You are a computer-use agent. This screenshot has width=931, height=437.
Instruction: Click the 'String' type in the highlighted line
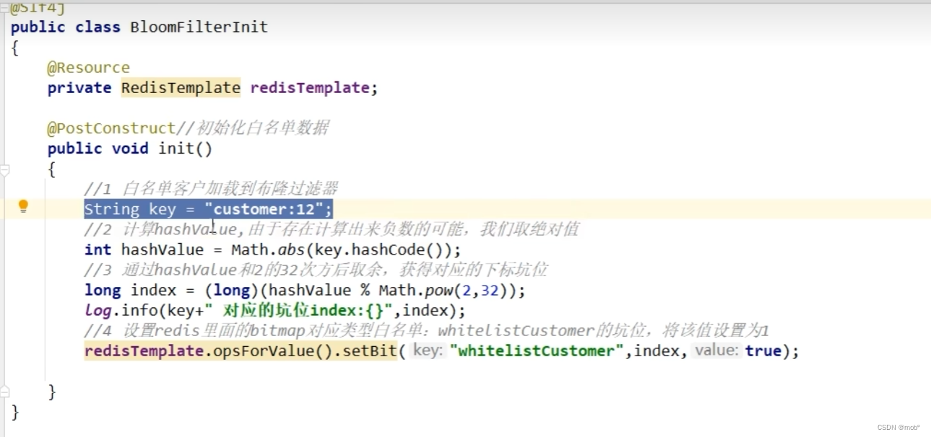pos(111,209)
